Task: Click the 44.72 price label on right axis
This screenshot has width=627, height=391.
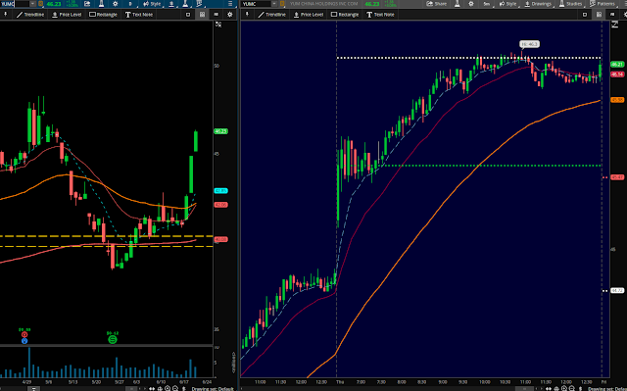Action: (x=617, y=291)
